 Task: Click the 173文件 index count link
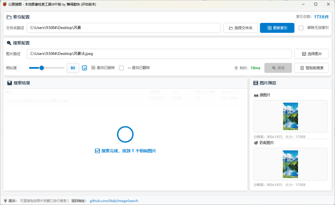pos(321,17)
